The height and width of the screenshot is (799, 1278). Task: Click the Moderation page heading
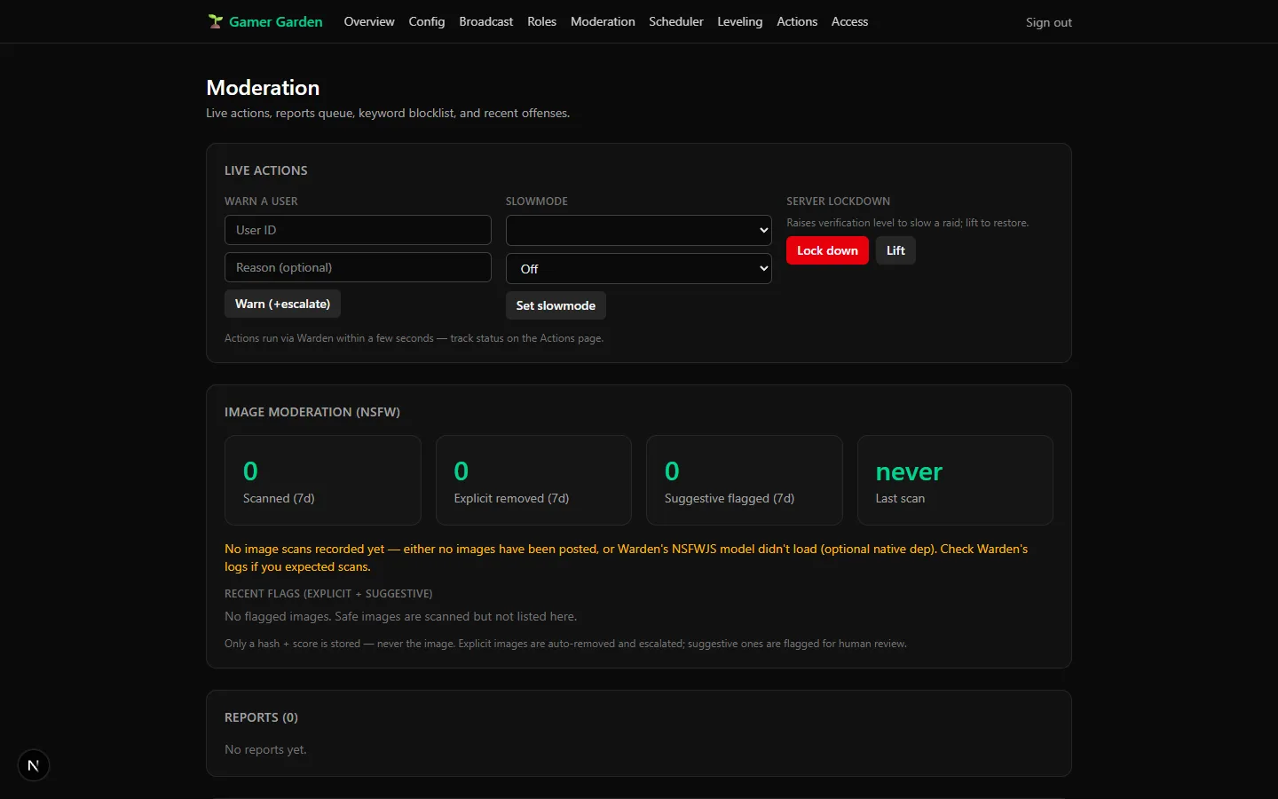pyautogui.click(x=263, y=88)
